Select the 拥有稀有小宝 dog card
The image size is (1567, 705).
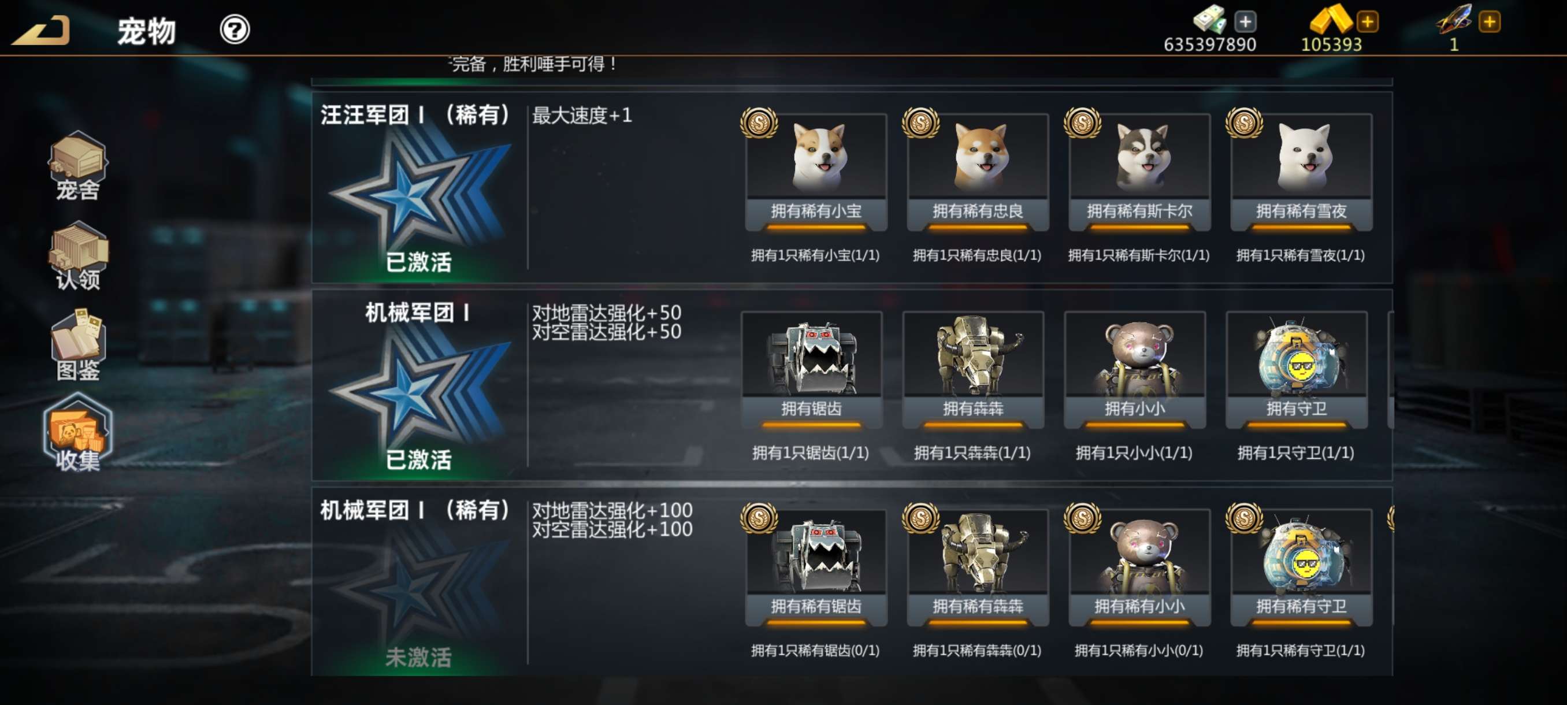[x=816, y=172]
